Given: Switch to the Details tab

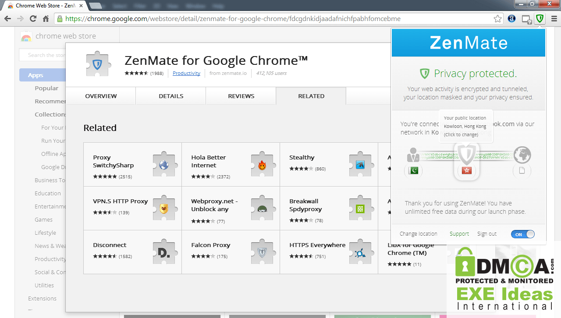Looking at the screenshot, I should point(171,96).
